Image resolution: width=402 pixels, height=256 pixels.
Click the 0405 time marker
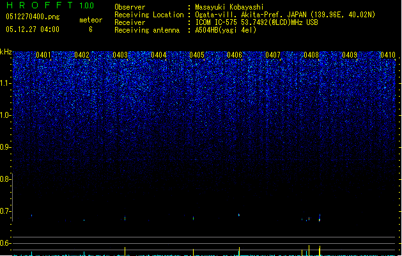197,55
